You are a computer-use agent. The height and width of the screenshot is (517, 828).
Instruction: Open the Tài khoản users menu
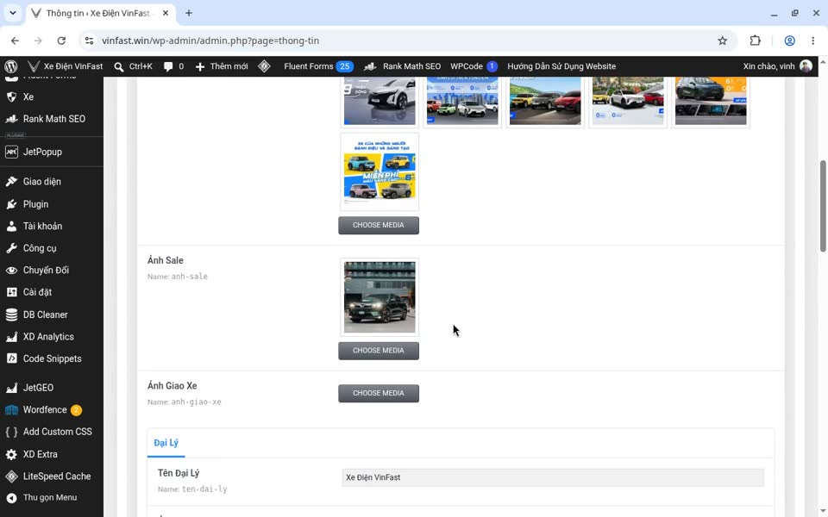tap(52, 227)
